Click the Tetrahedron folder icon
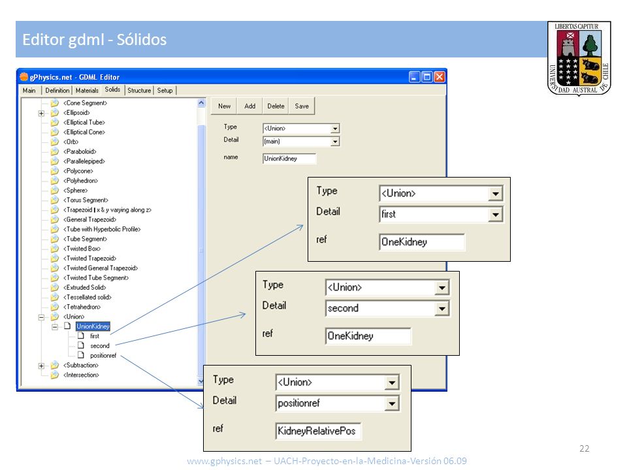627x470 pixels. coord(55,307)
